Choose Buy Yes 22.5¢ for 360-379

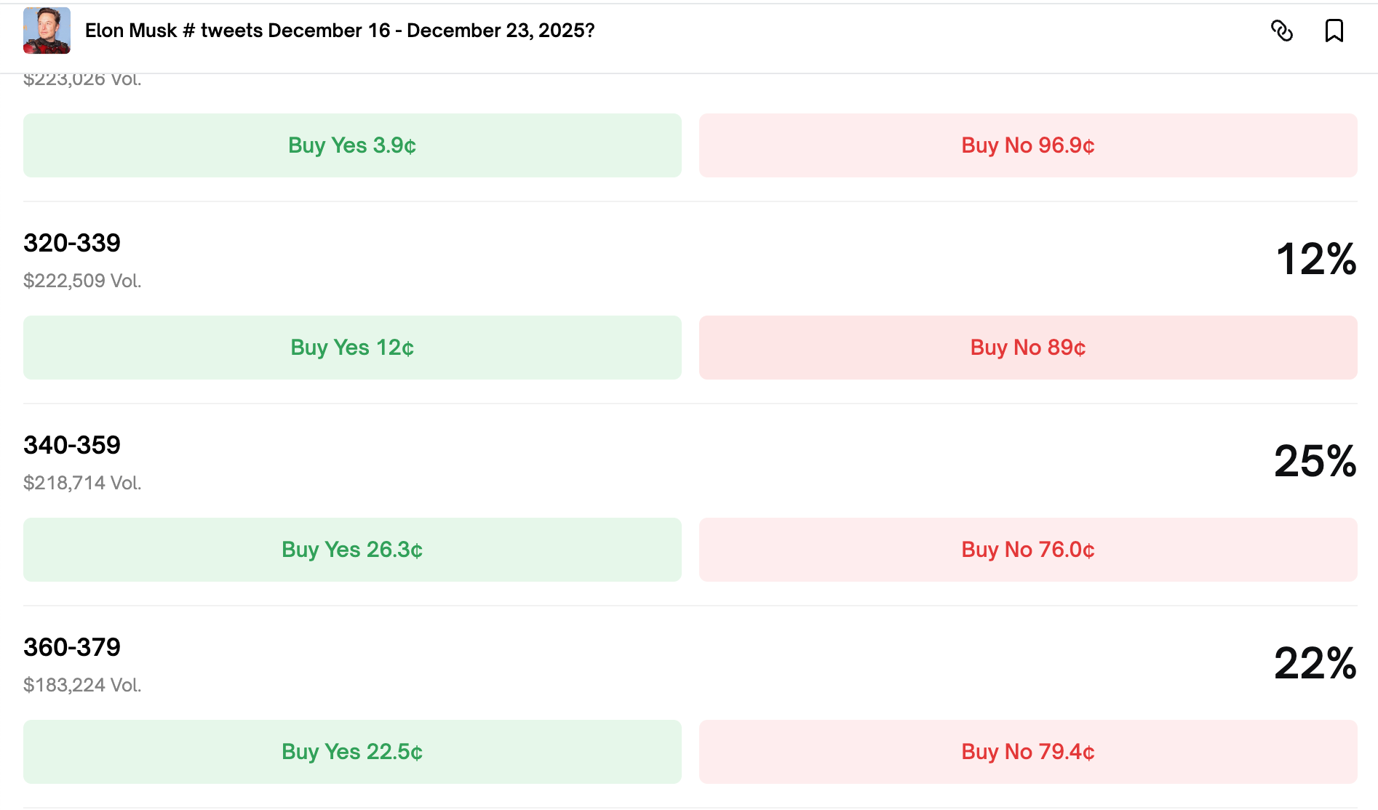click(x=352, y=752)
